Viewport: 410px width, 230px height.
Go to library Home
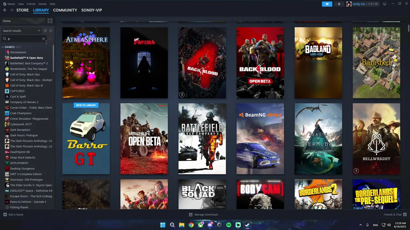click(x=23, y=21)
